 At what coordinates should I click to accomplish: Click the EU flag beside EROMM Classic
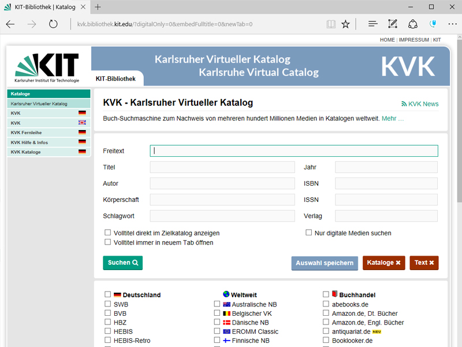pos(226,331)
